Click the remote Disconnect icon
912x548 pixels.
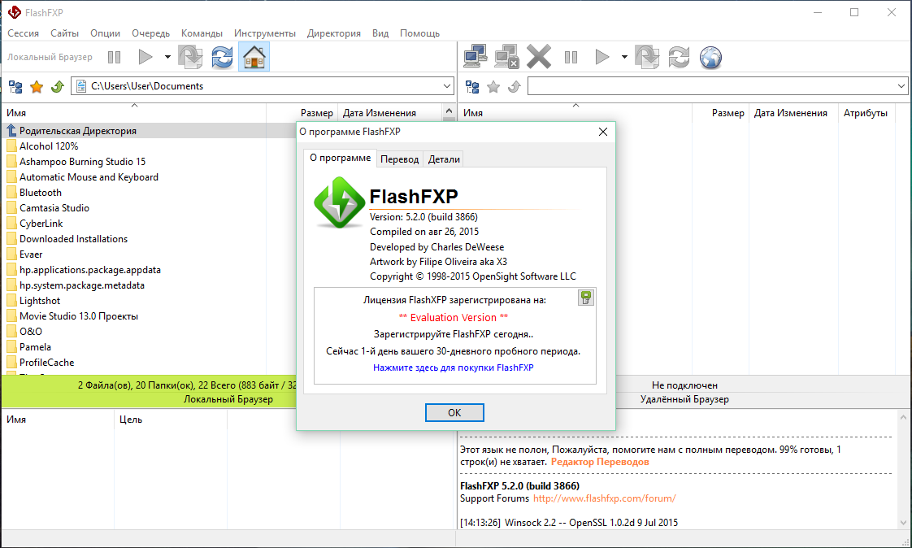pos(506,57)
